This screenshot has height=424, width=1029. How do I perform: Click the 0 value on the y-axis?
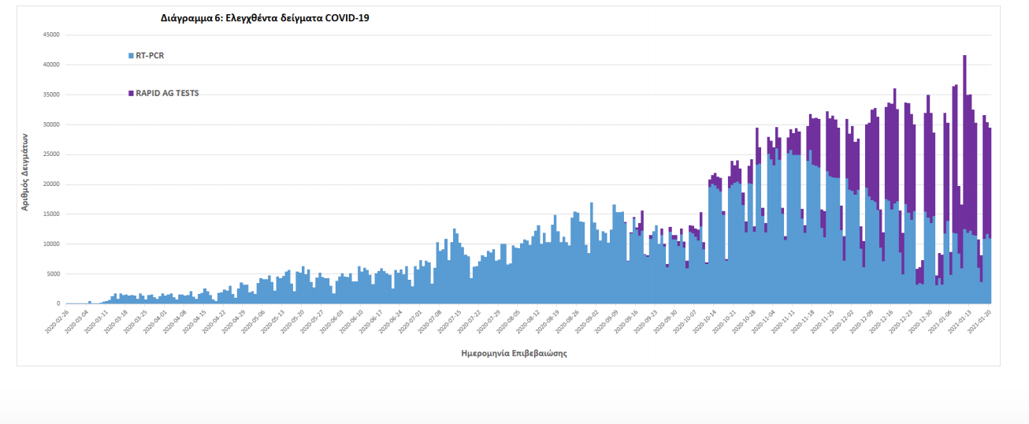58,304
